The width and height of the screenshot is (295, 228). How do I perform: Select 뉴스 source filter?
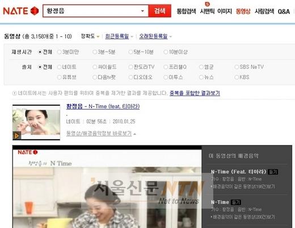pos(201,77)
